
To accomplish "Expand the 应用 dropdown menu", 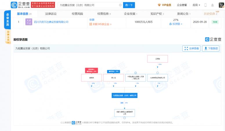I will (196, 5).
